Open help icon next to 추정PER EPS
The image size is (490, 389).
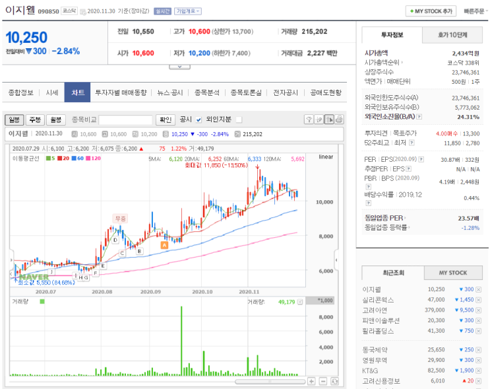click(408, 169)
